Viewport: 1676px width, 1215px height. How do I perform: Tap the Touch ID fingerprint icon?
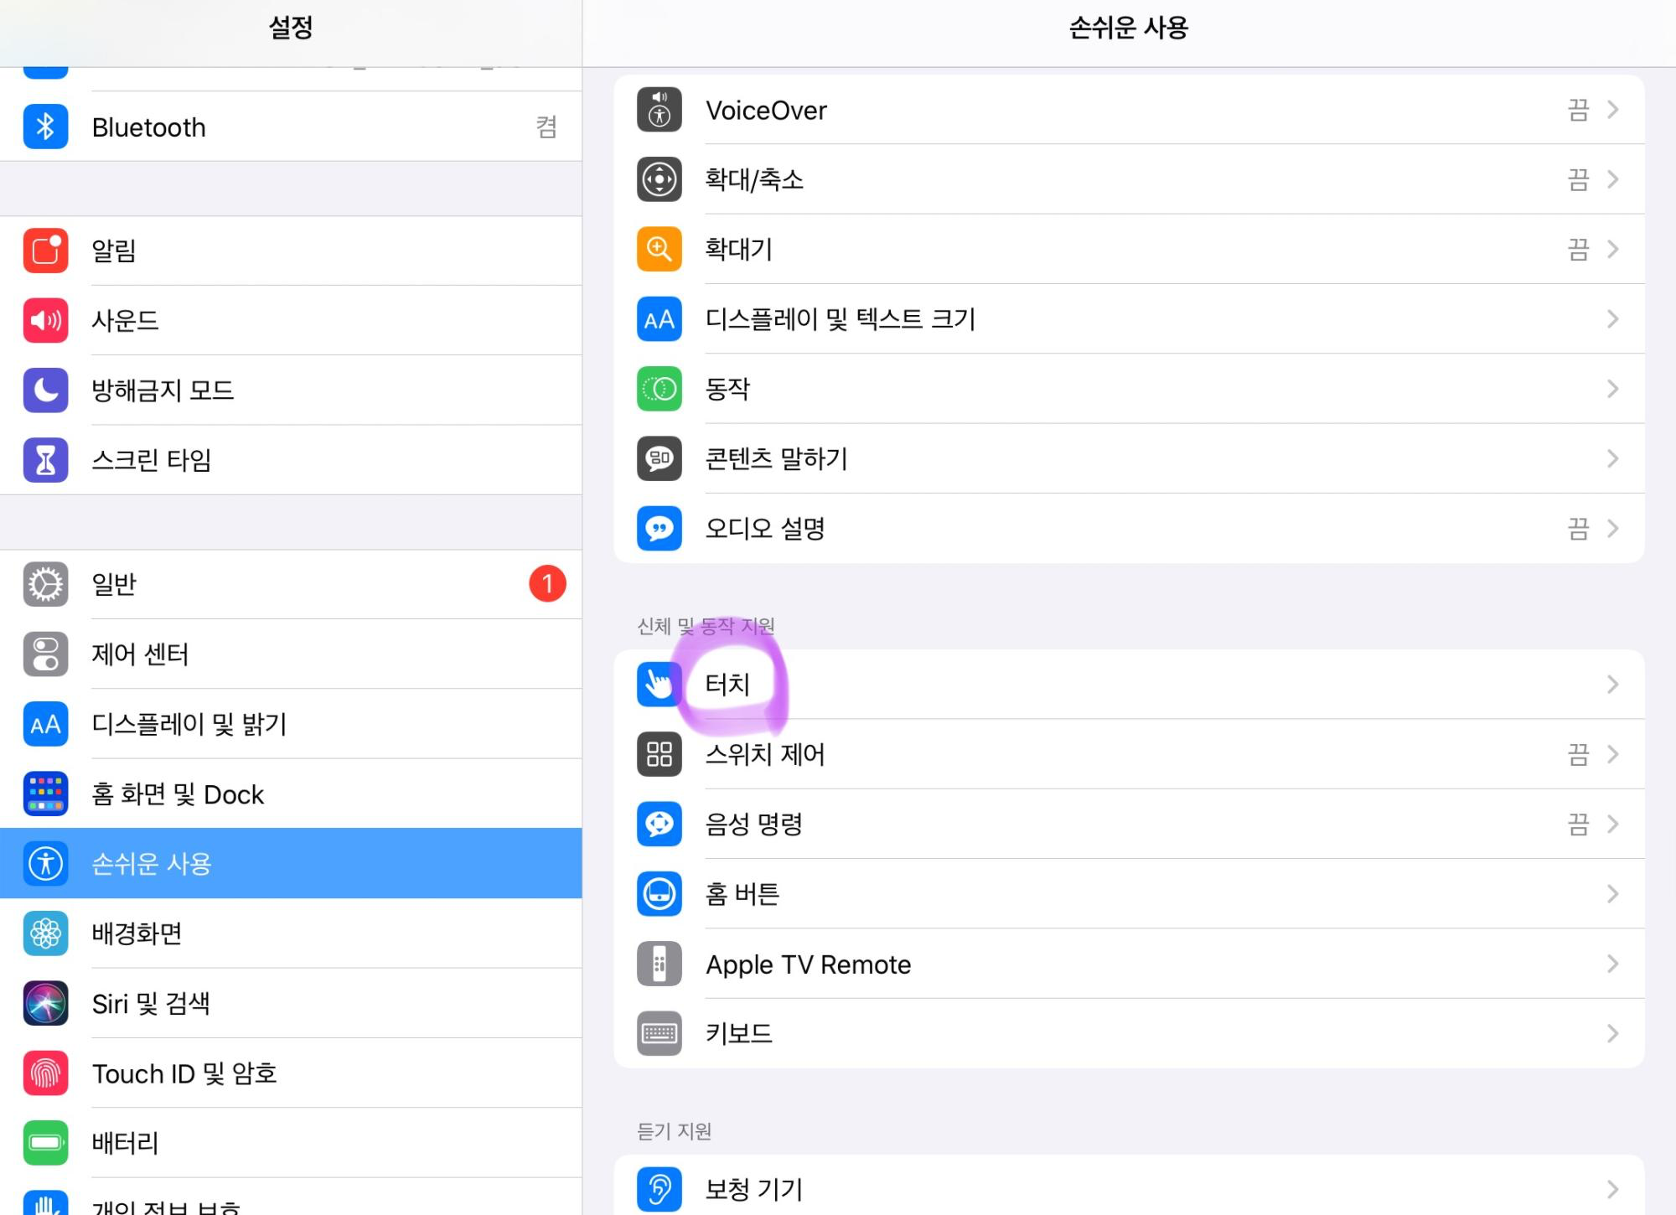(x=45, y=1073)
